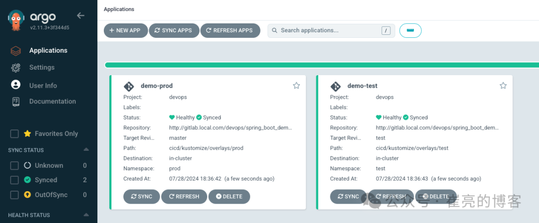Click the path cicd/kustomize/overlays/test
The height and width of the screenshot is (223, 539).
[412, 148]
